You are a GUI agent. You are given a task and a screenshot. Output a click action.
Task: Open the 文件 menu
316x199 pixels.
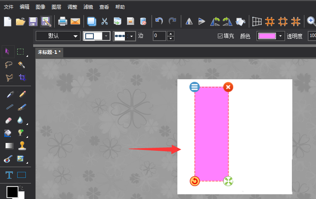click(9, 7)
